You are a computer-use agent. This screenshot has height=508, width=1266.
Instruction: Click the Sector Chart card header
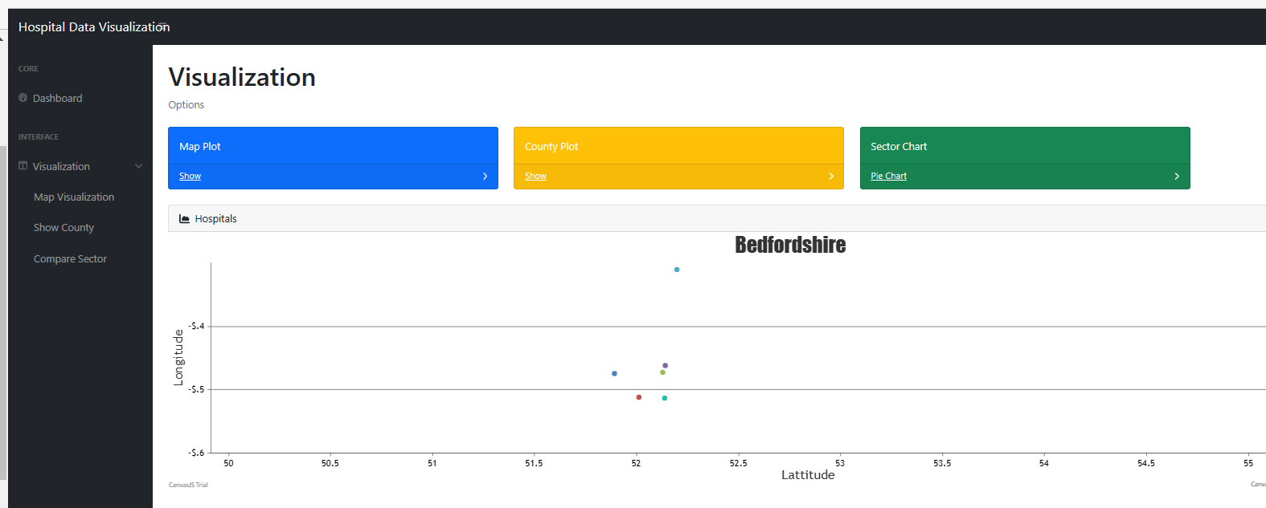click(1025, 146)
